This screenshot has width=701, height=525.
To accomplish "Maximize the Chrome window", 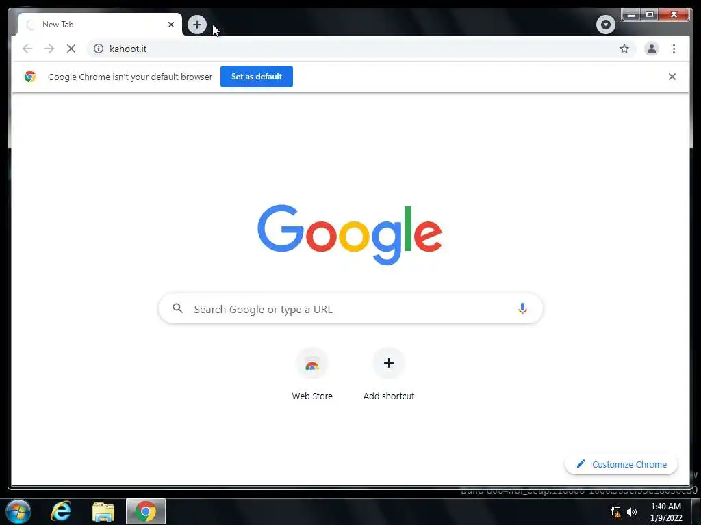I will tap(650, 15).
